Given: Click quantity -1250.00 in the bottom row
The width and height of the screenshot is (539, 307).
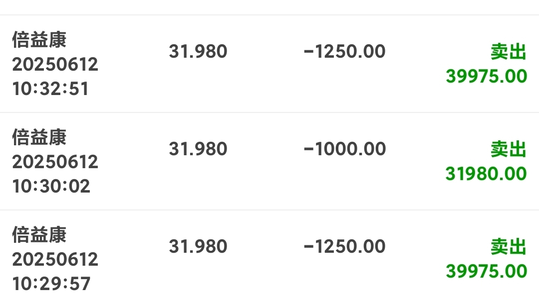Looking at the screenshot, I should pos(345,247).
